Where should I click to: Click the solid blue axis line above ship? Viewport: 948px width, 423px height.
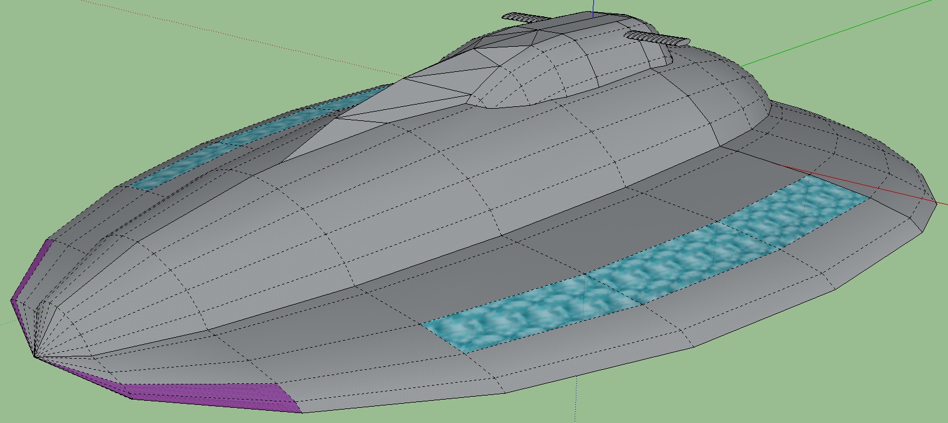coord(593,7)
